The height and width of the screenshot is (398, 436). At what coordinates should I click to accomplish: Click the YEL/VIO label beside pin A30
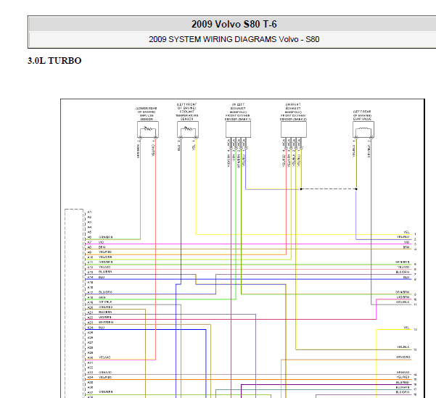[104, 357]
